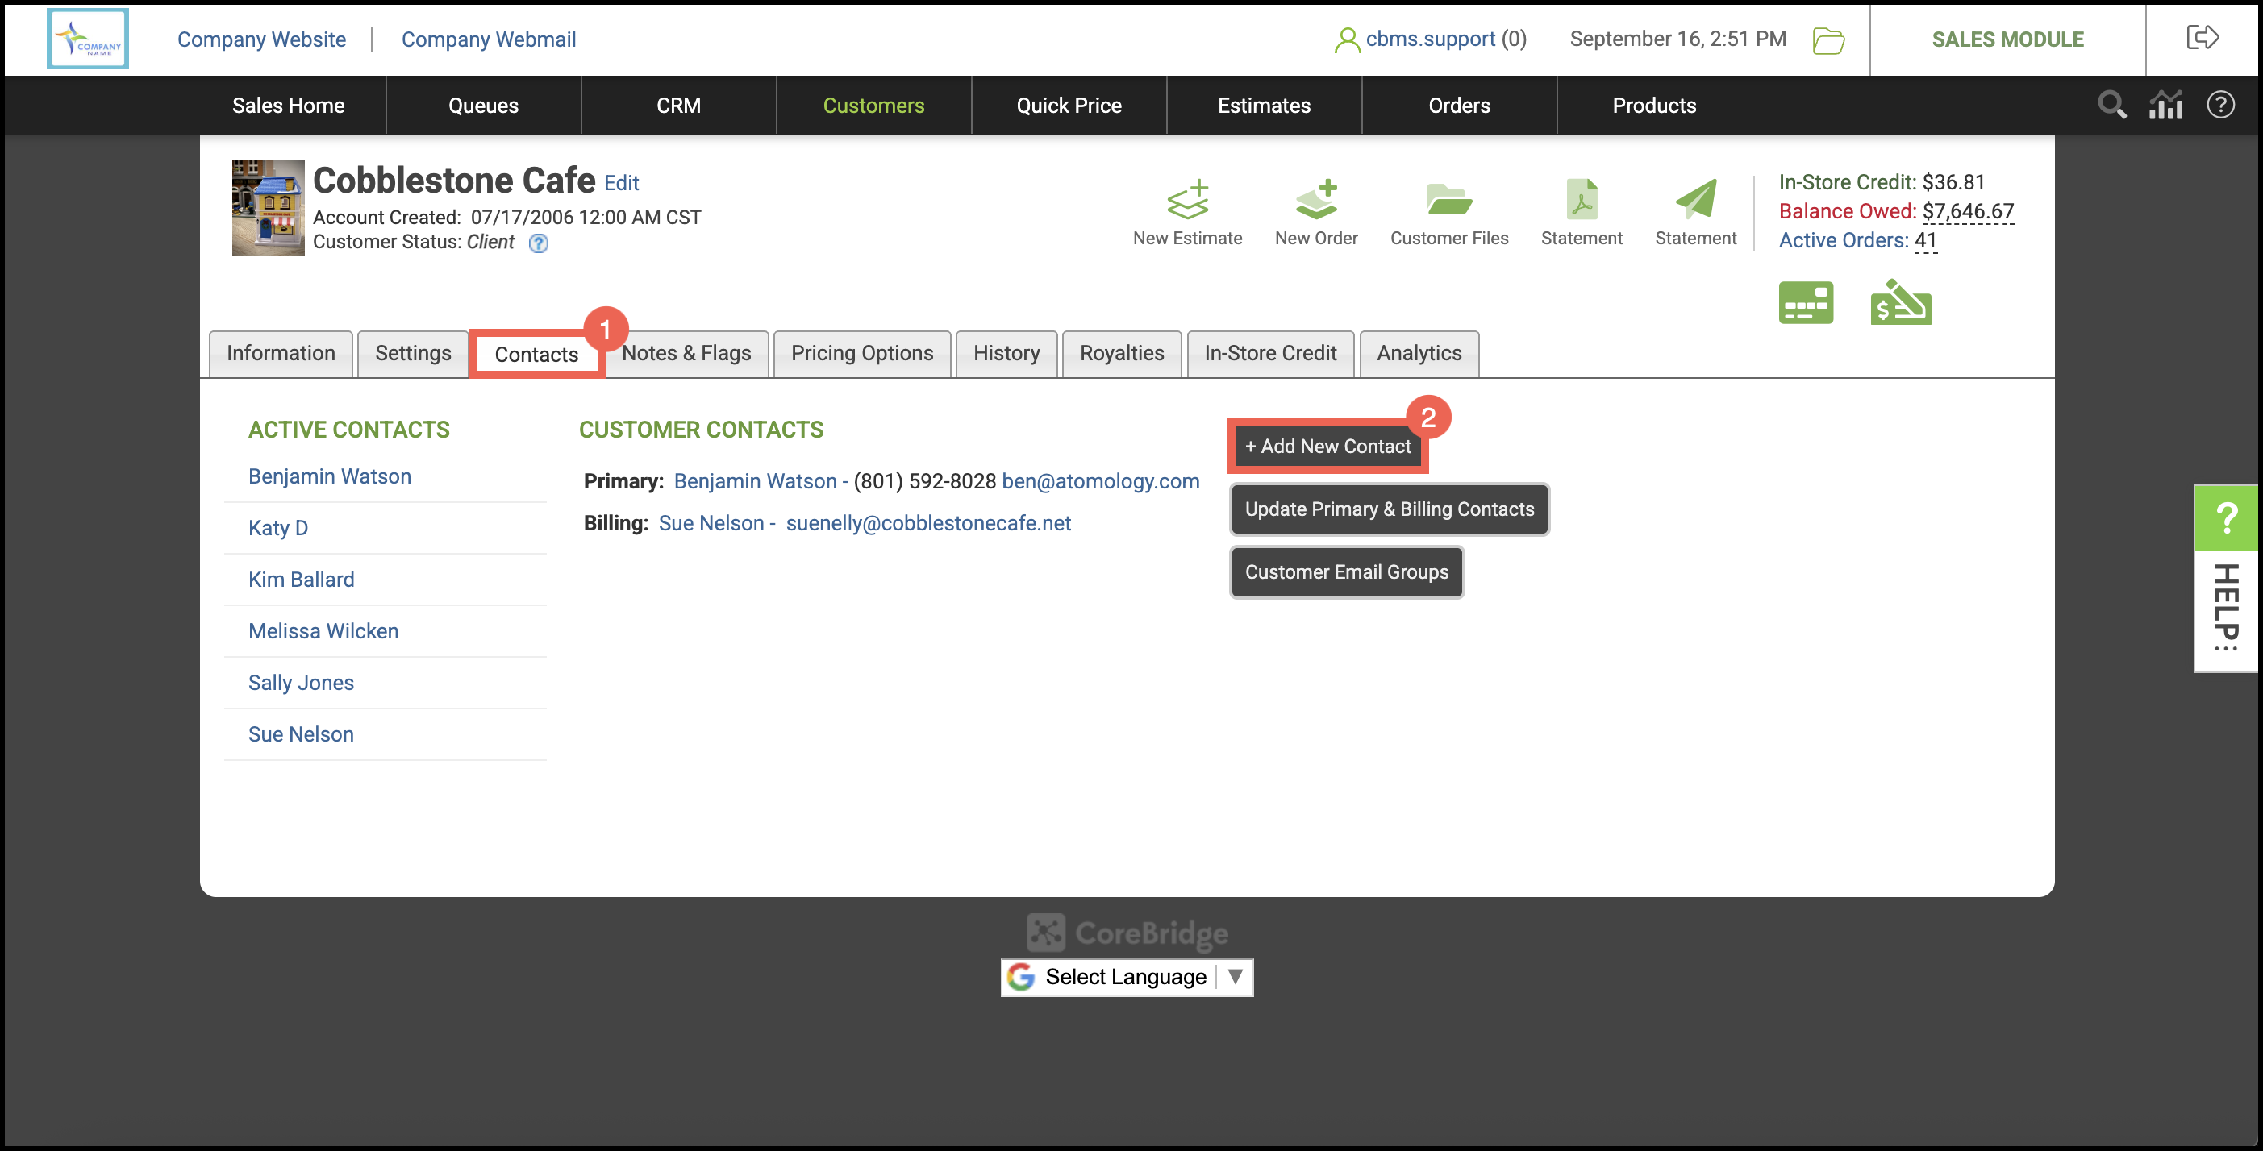Viewport: 2263px width, 1151px height.
Task: Open the Estimates menu item
Action: coord(1263,106)
